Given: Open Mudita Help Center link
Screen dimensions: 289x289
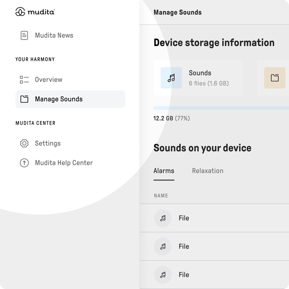Looking at the screenshot, I should tap(64, 163).
